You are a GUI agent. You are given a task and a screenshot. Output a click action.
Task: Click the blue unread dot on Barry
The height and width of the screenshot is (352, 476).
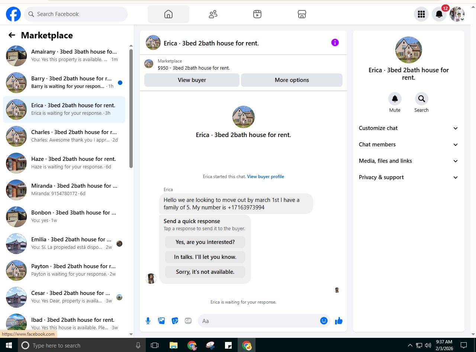click(120, 83)
